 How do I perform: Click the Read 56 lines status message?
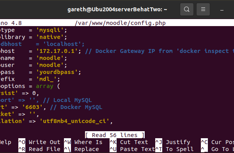pos(115,135)
